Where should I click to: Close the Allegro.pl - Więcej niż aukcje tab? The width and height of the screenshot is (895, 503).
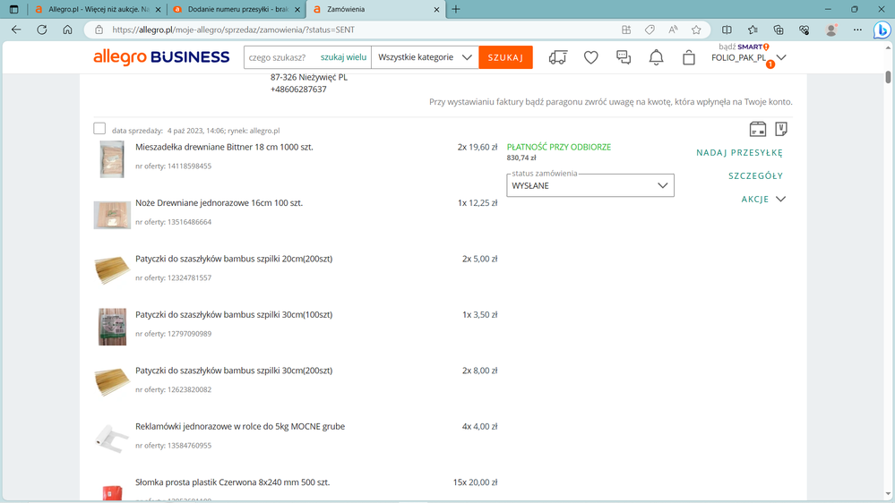(158, 10)
